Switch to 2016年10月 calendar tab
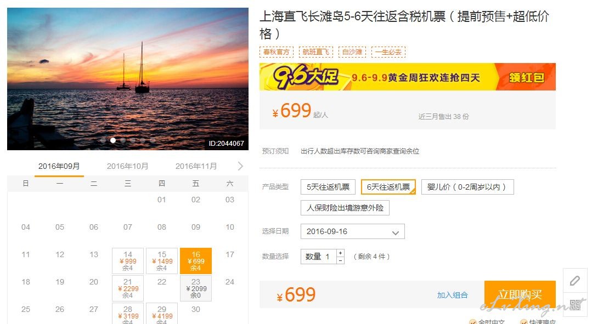This screenshot has width=592, height=324. [128, 166]
